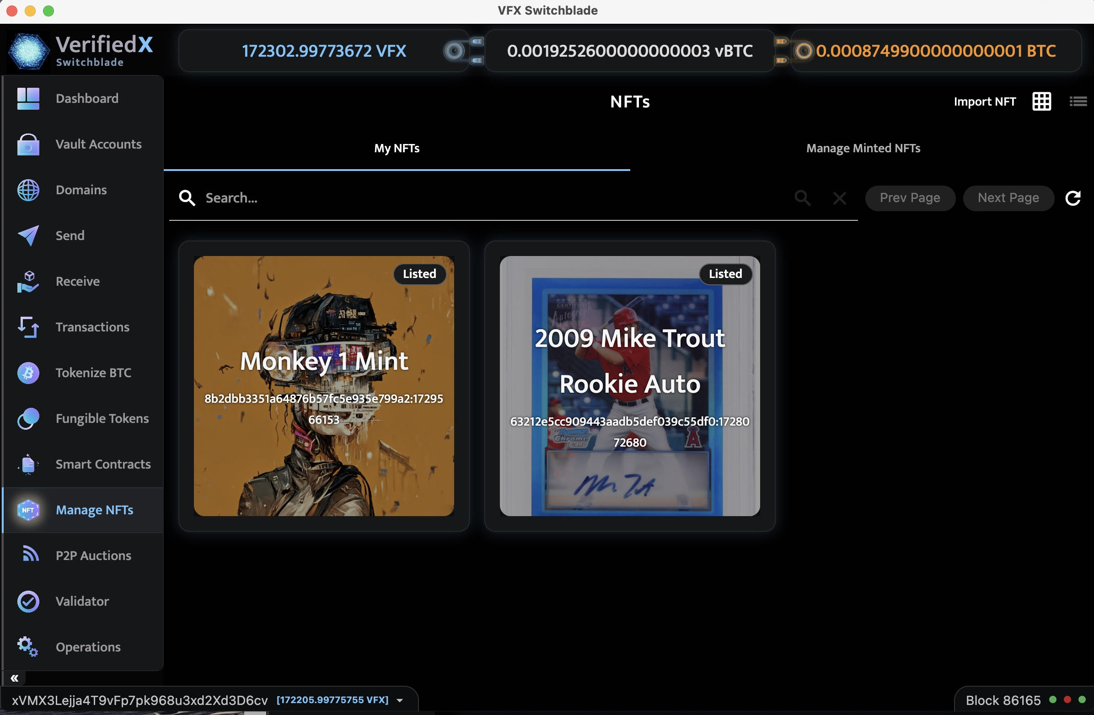Click the orange BTC connector icon
The width and height of the screenshot is (1094, 715).
[x=794, y=51]
